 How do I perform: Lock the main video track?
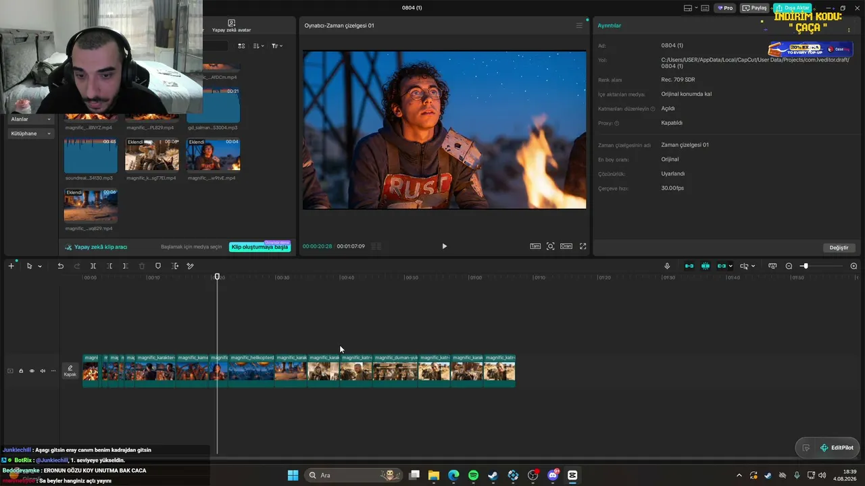point(21,371)
